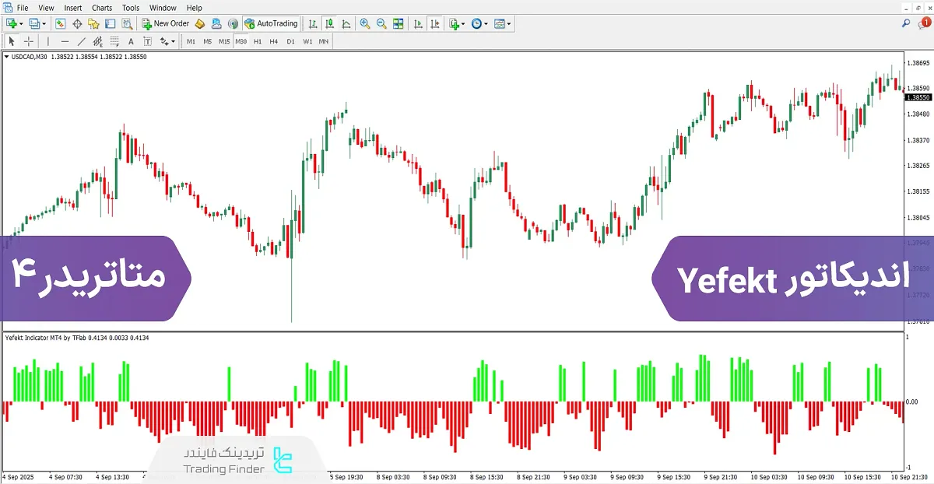Toggle the chart shift icon

pyautogui.click(x=437, y=23)
